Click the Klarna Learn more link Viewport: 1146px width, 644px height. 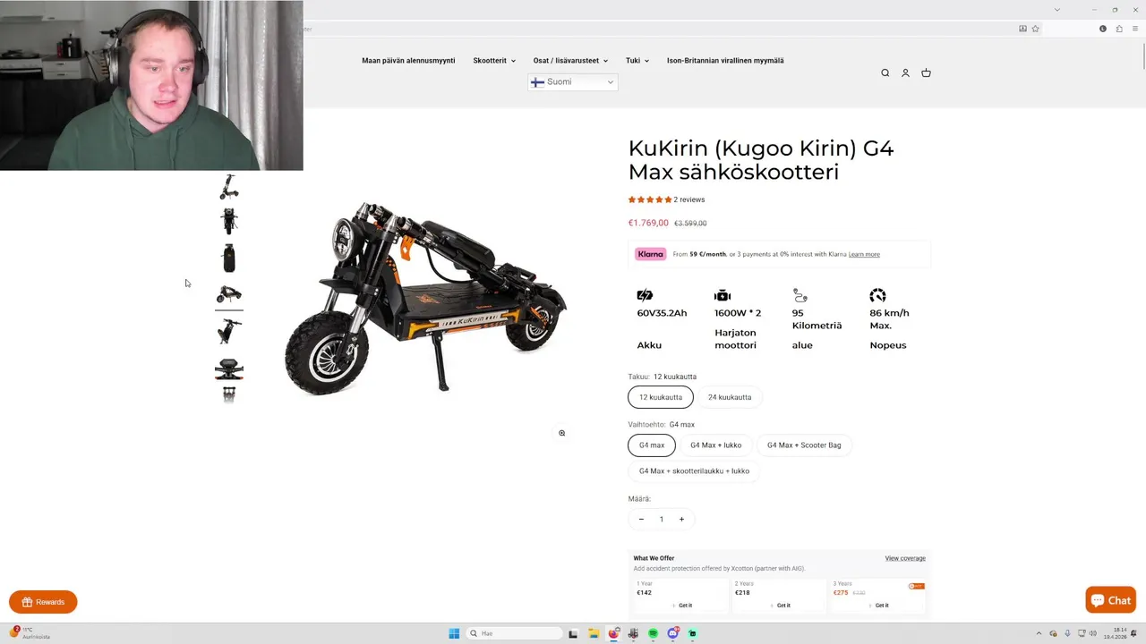[864, 254]
